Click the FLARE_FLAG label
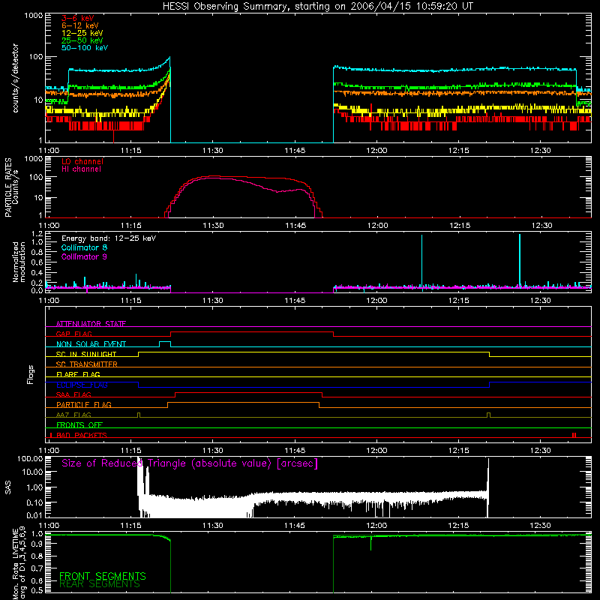Screen dimensions: 600x600 coord(78,374)
